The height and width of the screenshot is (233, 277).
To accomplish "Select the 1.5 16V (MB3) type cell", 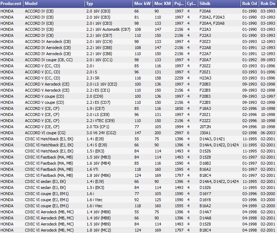I will point(99,157).
